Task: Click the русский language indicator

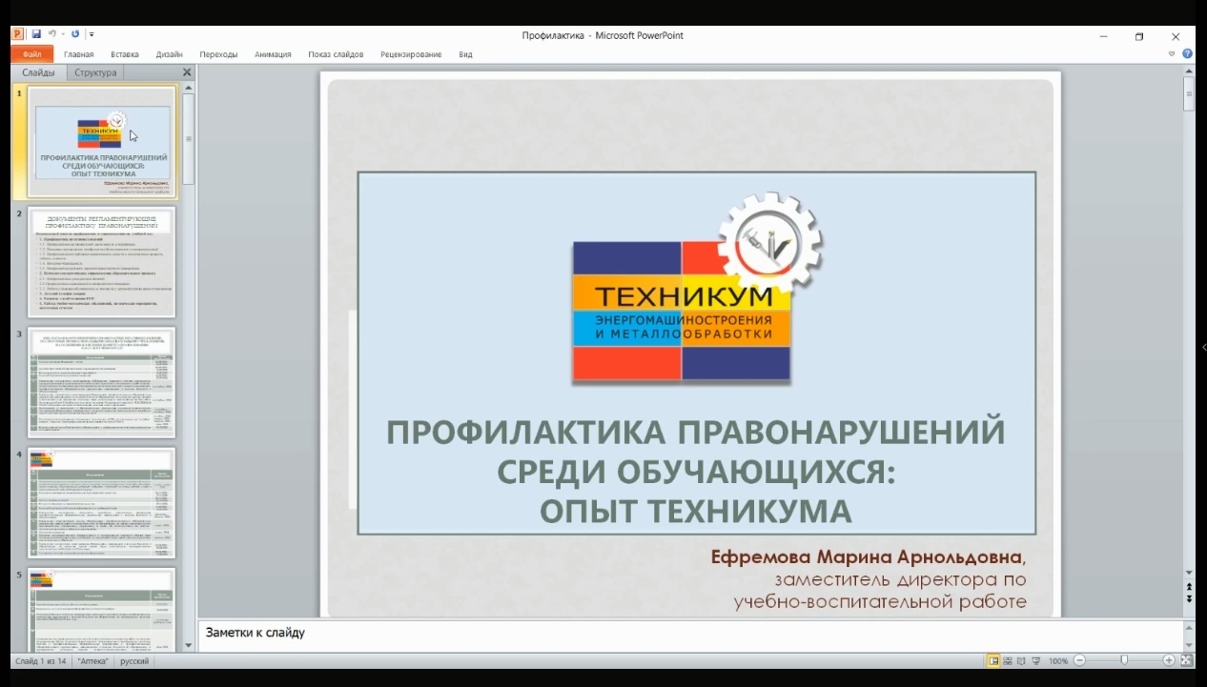Action: (x=134, y=660)
